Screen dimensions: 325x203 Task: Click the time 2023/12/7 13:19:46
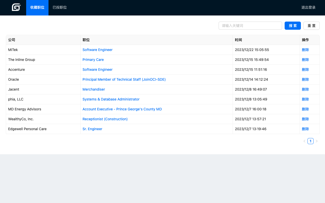251,129
